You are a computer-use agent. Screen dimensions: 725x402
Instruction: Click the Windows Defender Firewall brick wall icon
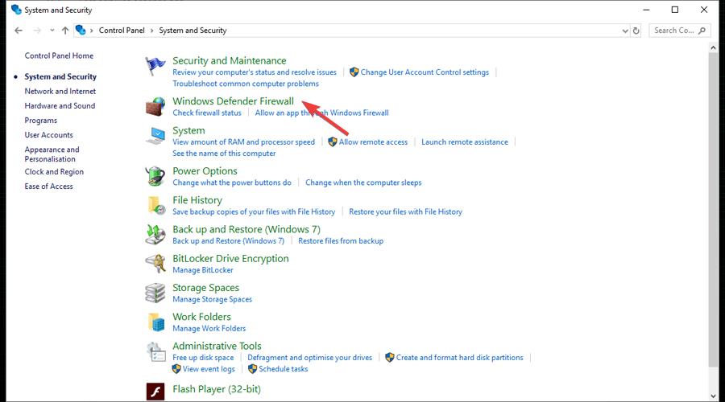pyautogui.click(x=155, y=107)
